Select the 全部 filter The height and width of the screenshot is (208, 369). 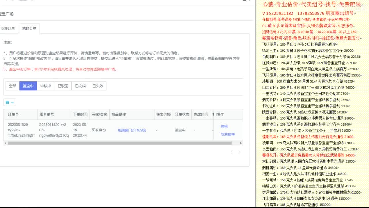click(12, 86)
